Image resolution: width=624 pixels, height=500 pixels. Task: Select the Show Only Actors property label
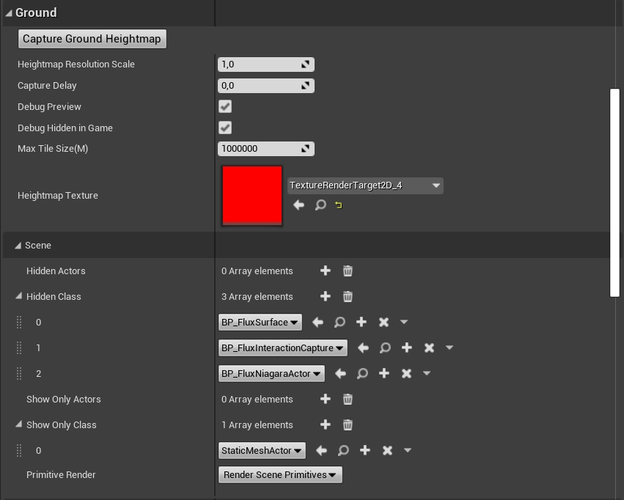tap(64, 399)
